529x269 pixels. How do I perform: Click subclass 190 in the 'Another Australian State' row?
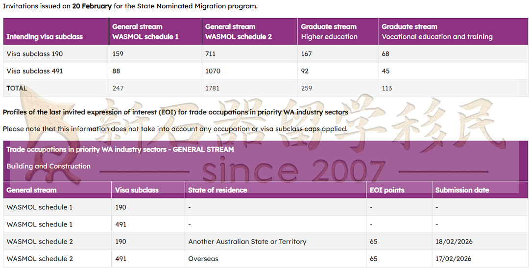point(120,242)
